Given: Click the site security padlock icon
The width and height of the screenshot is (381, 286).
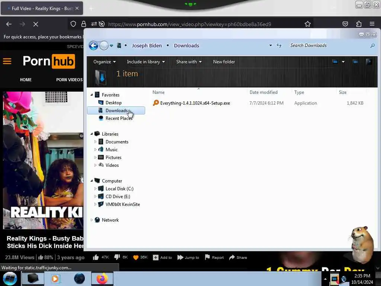Looking at the screenshot, I should pyautogui.click(x=84, y=24).
